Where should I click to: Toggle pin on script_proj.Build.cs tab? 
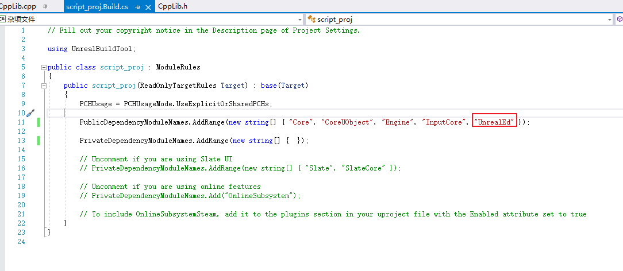pyautogui.click(x=137, y=7)
